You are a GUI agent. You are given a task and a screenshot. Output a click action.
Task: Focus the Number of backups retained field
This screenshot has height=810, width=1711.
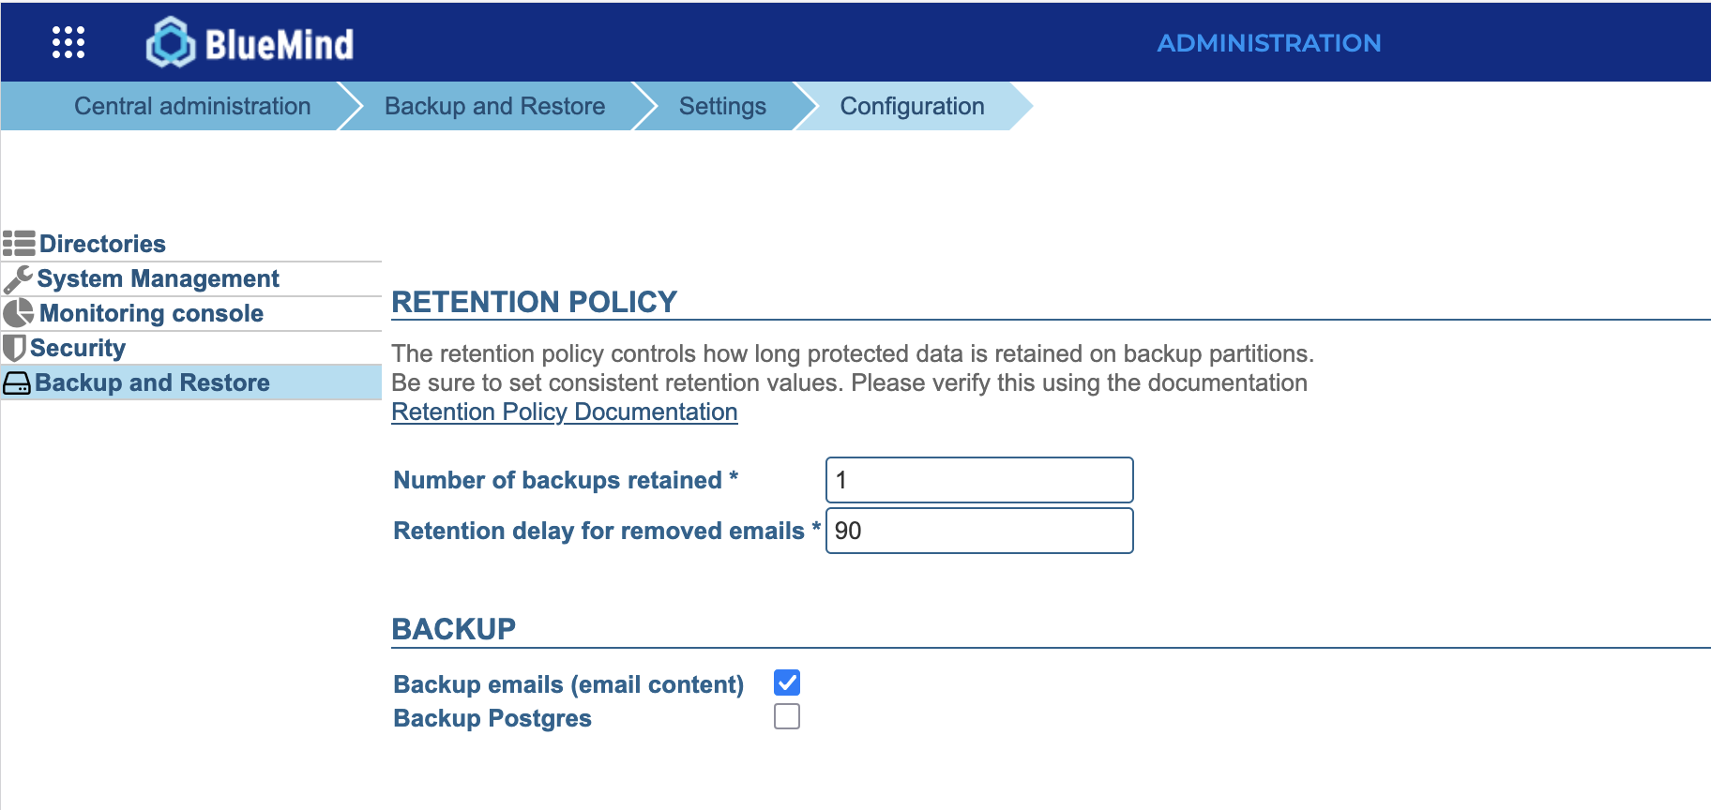click(979, 480)
